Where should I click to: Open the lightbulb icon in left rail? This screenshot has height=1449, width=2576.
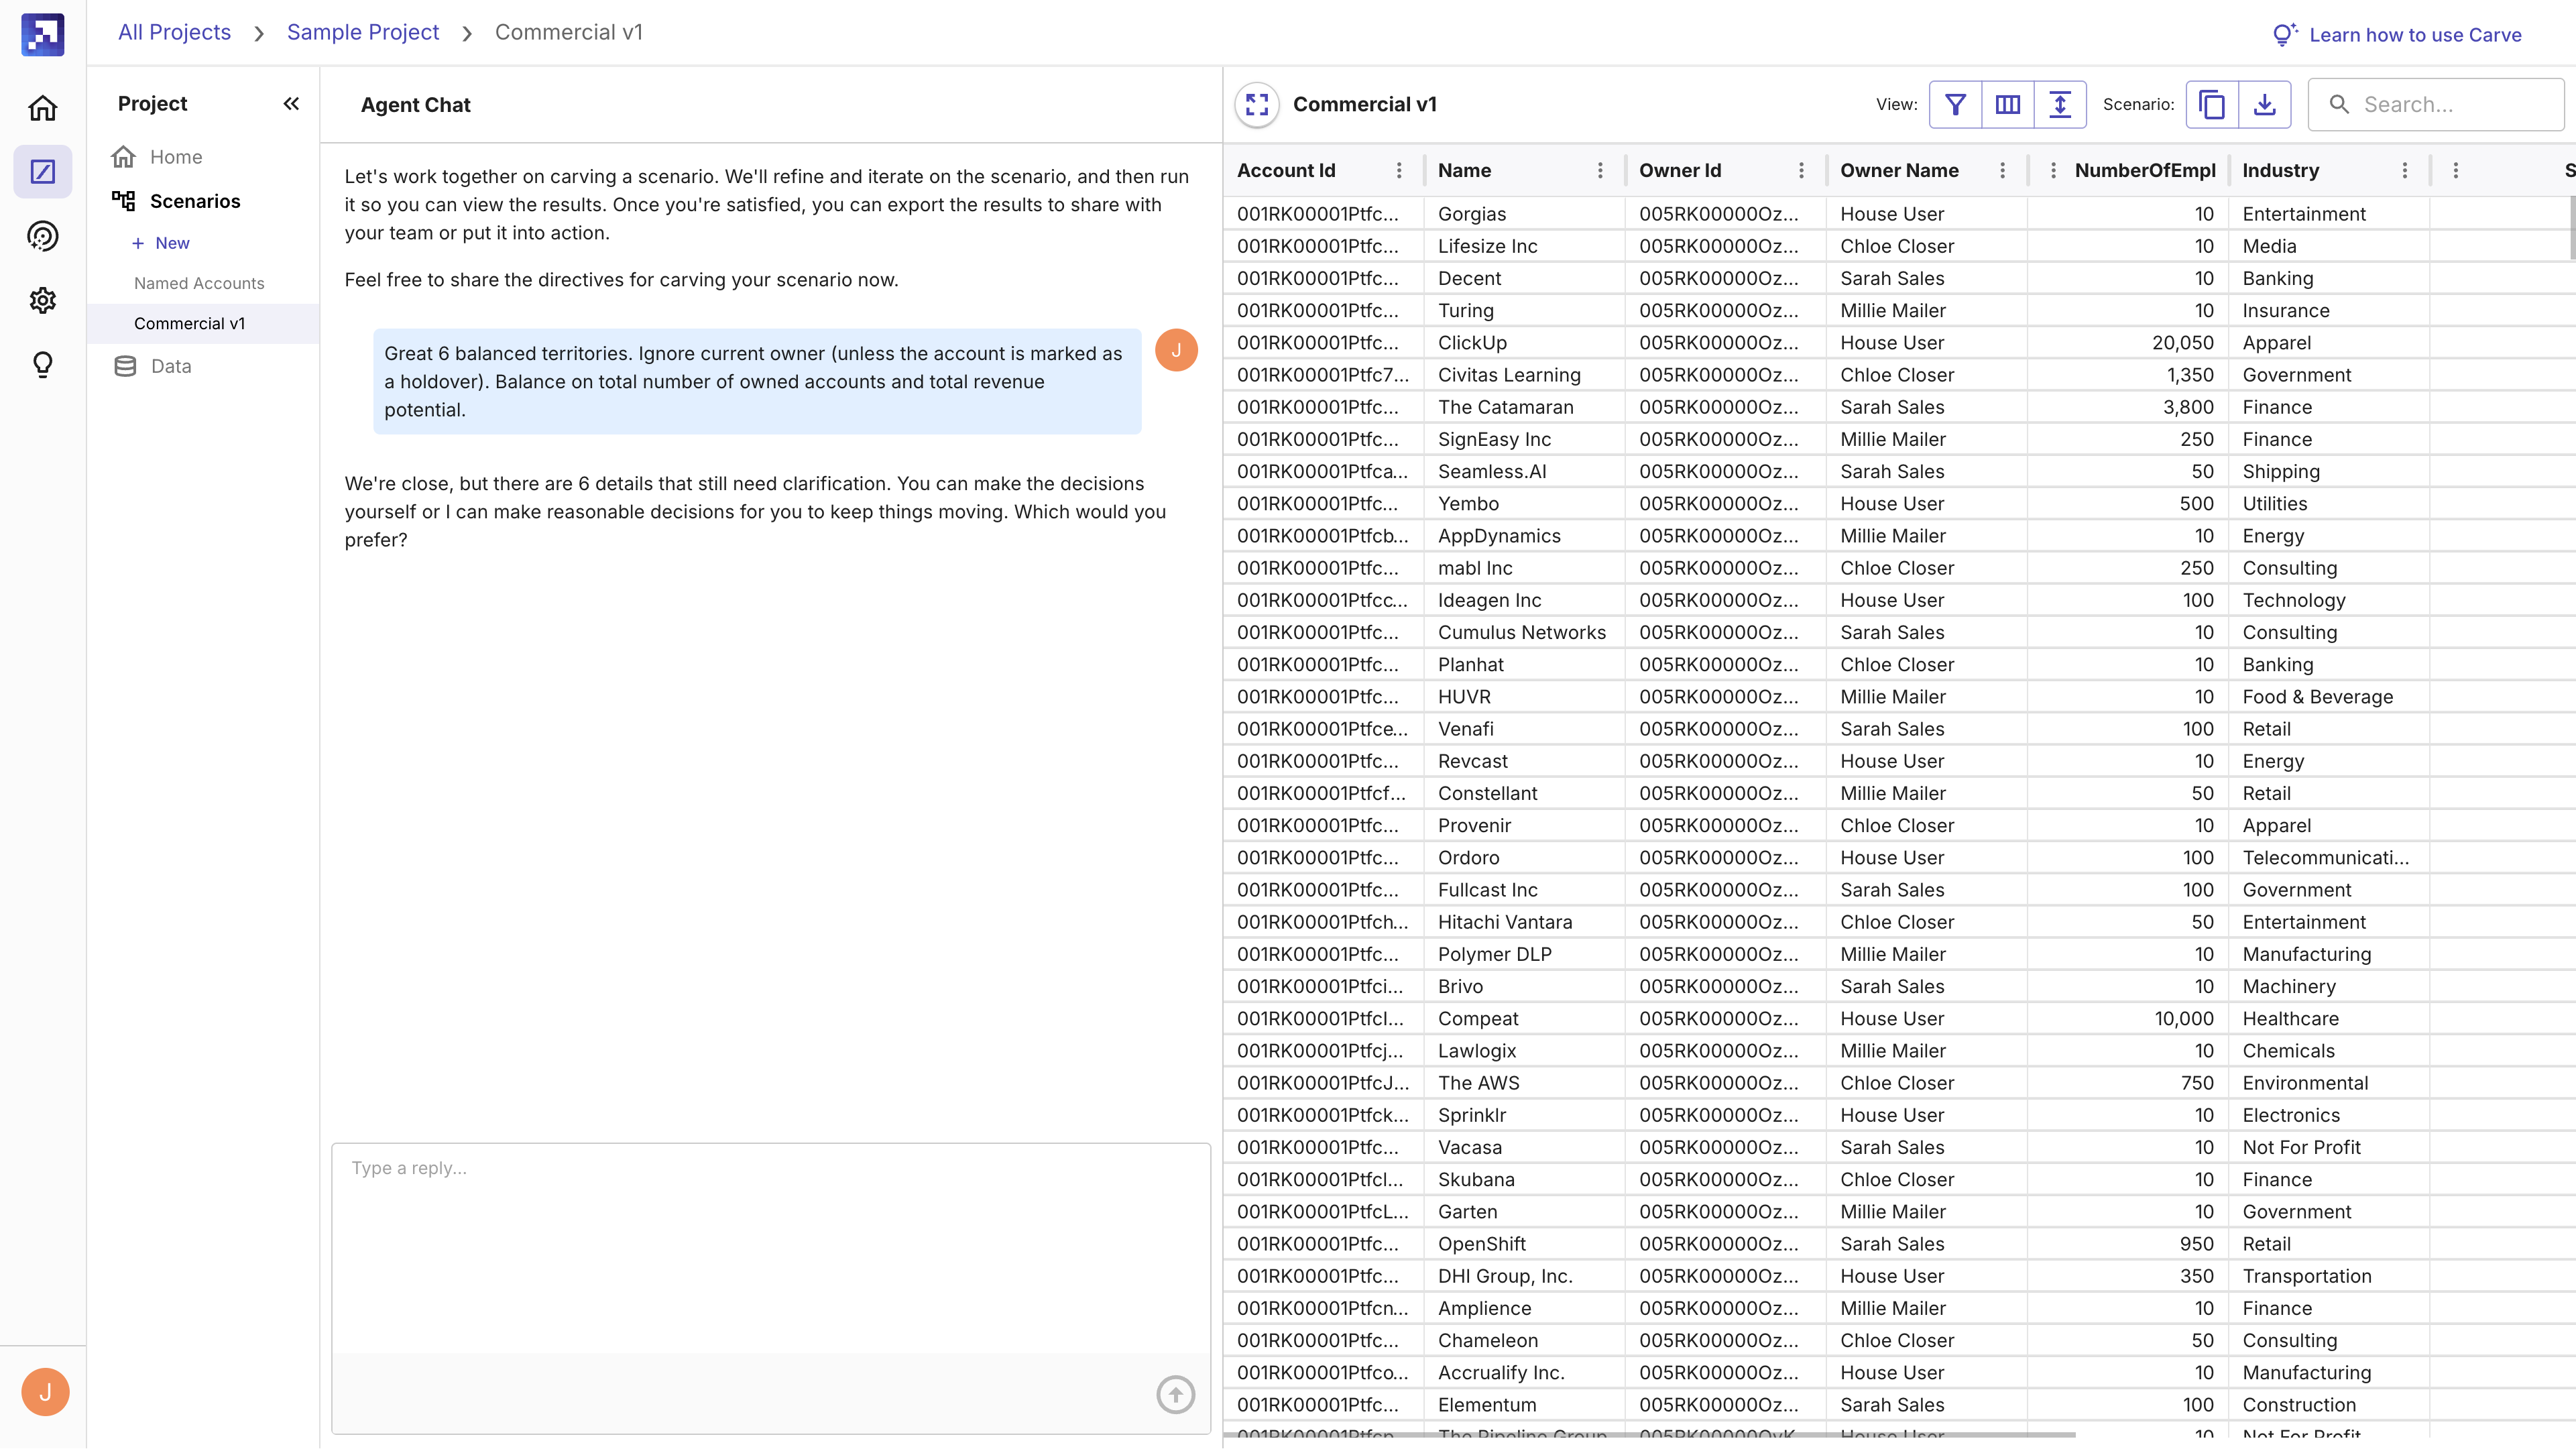(42, 365)
